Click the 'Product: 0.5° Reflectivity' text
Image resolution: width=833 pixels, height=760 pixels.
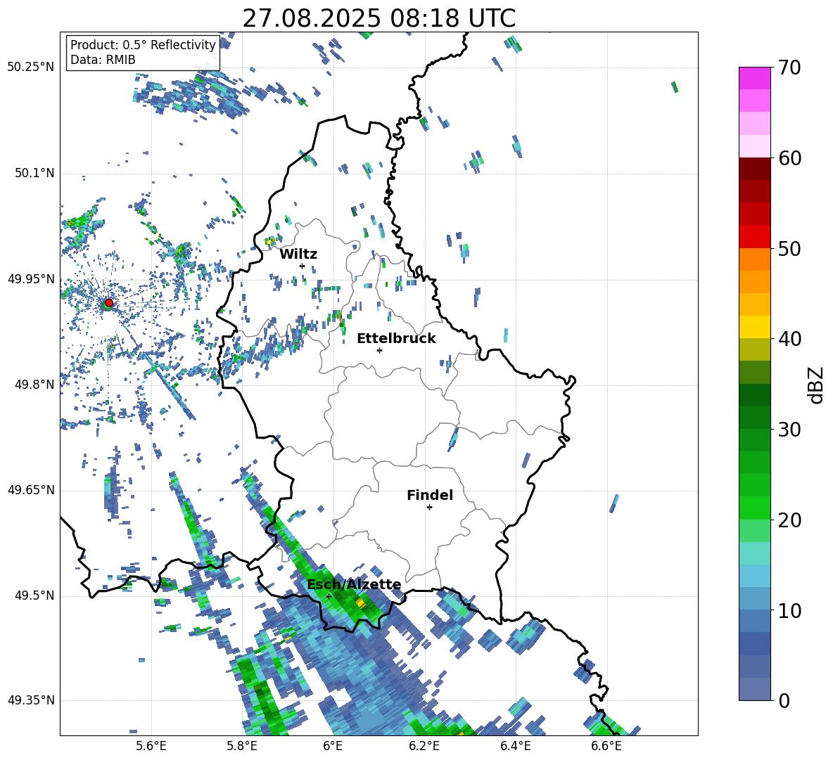[143, 45]
